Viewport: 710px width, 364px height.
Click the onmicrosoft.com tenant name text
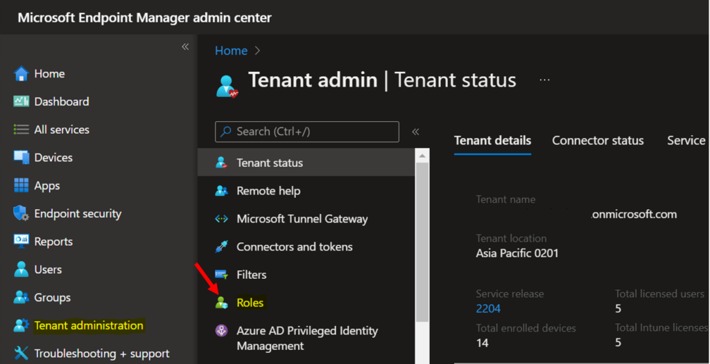click(x=634, y=215)
